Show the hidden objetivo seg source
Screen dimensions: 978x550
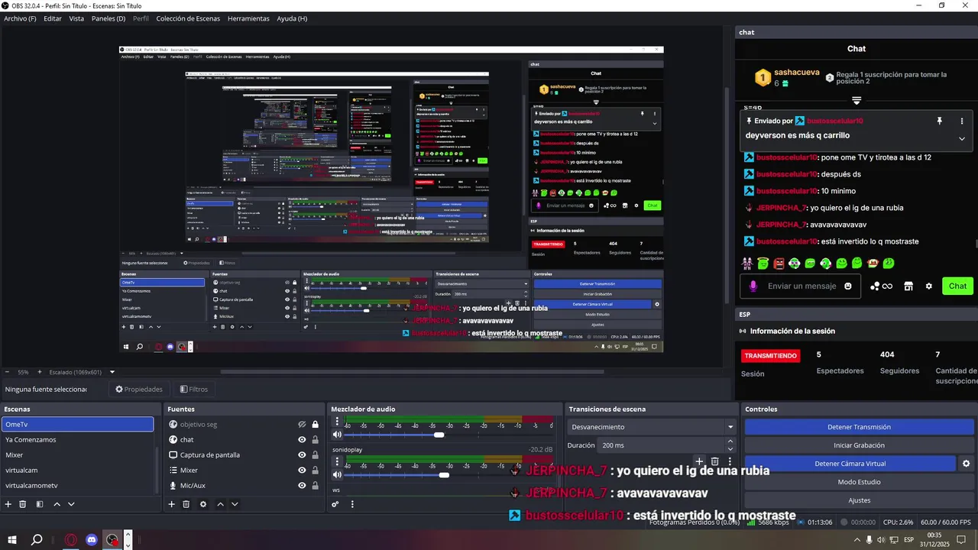click(302, 424)
